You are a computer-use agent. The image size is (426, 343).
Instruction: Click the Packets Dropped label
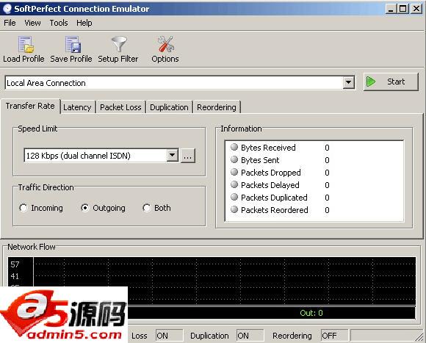tap(271, 173)
